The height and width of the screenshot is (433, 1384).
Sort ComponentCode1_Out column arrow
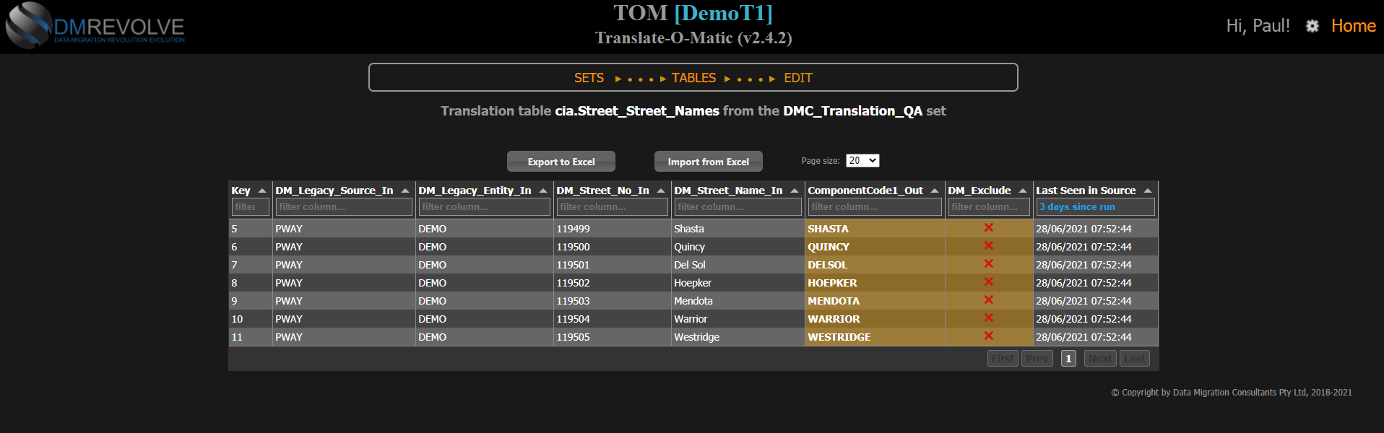point(934,191)
